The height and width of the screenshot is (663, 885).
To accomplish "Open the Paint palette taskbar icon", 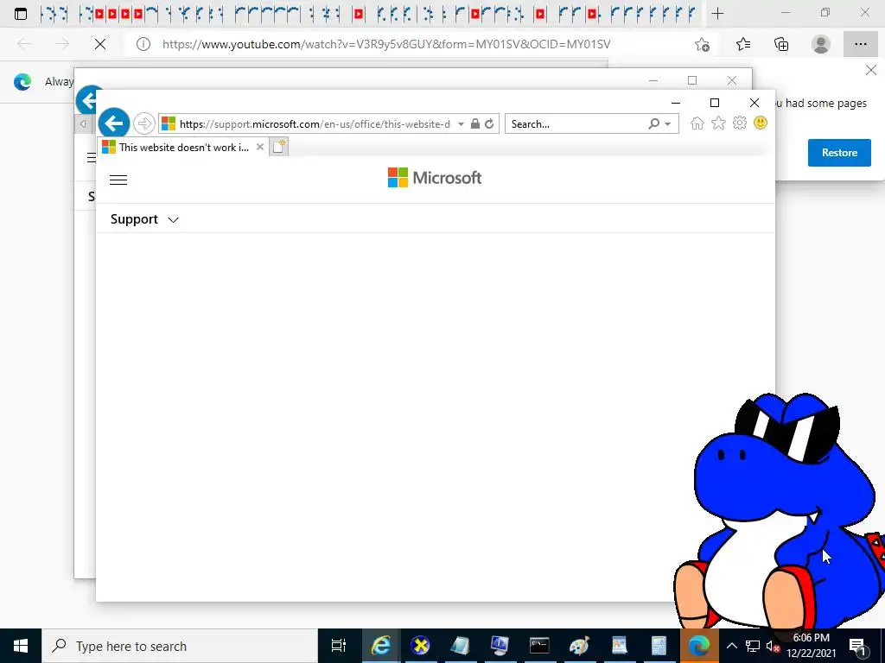I will click(579, 646).
